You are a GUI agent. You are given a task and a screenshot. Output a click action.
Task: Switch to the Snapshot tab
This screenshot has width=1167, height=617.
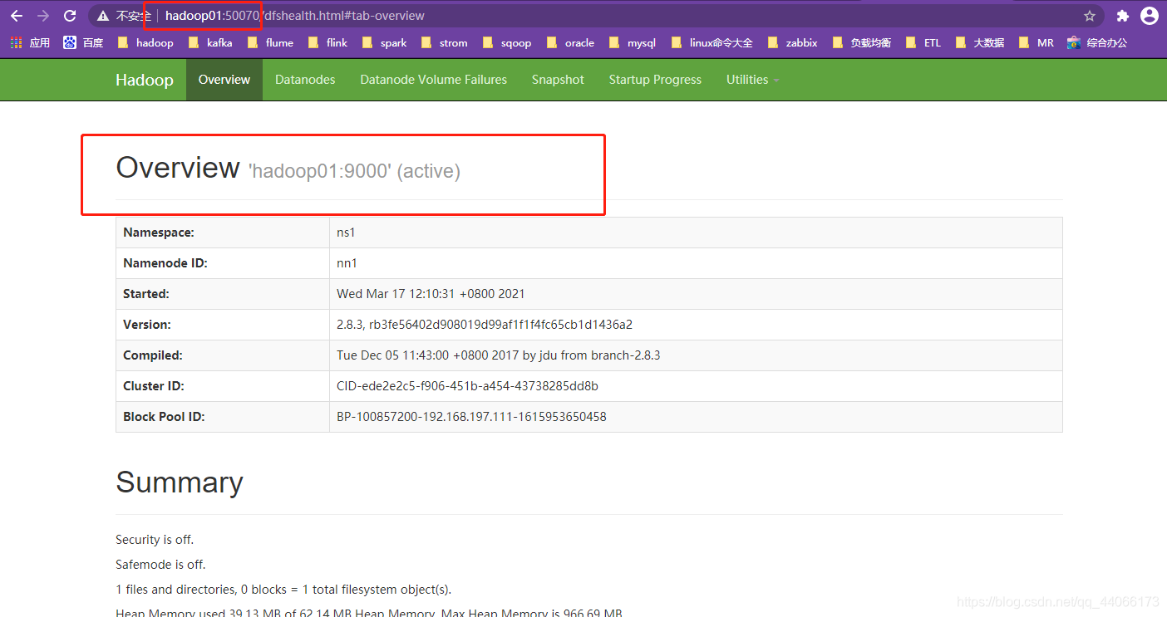(558, 80)
